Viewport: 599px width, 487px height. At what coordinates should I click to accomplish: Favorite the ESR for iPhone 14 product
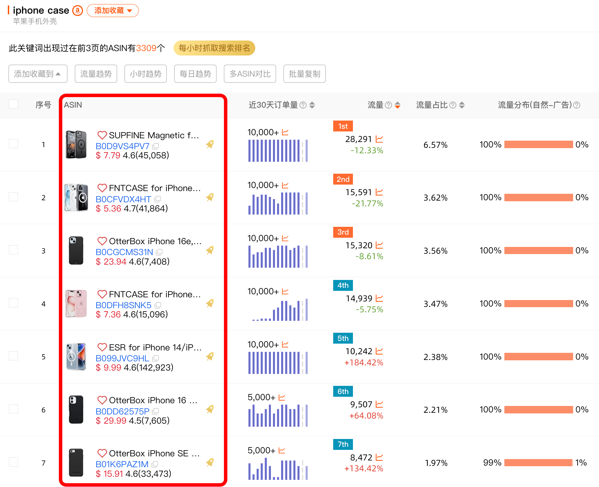pos(102,347)
